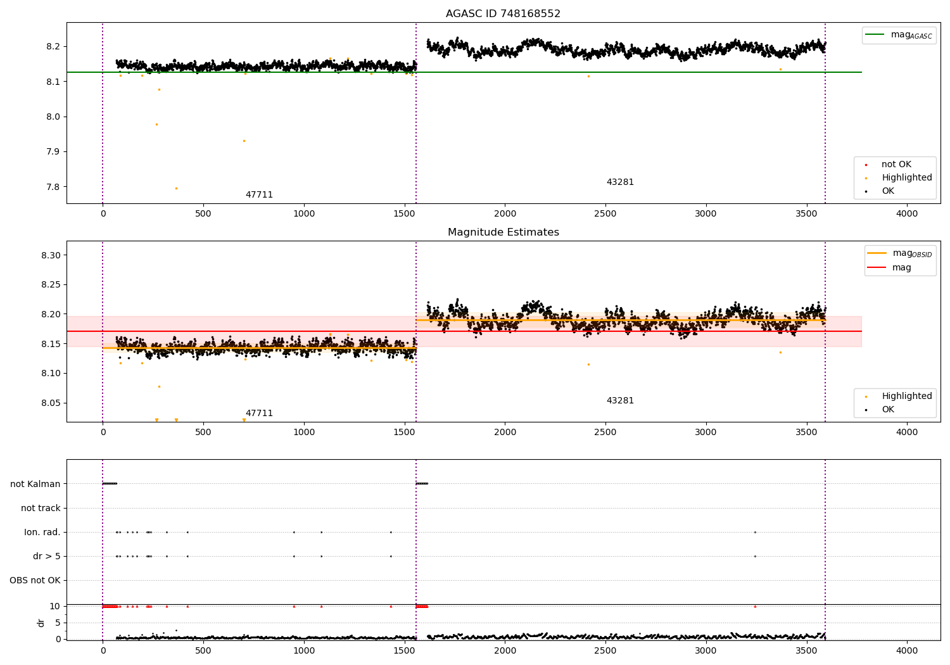Click the 'not track' row label
The height and width of the screenshot is (665, 950).
pos(41,509)
